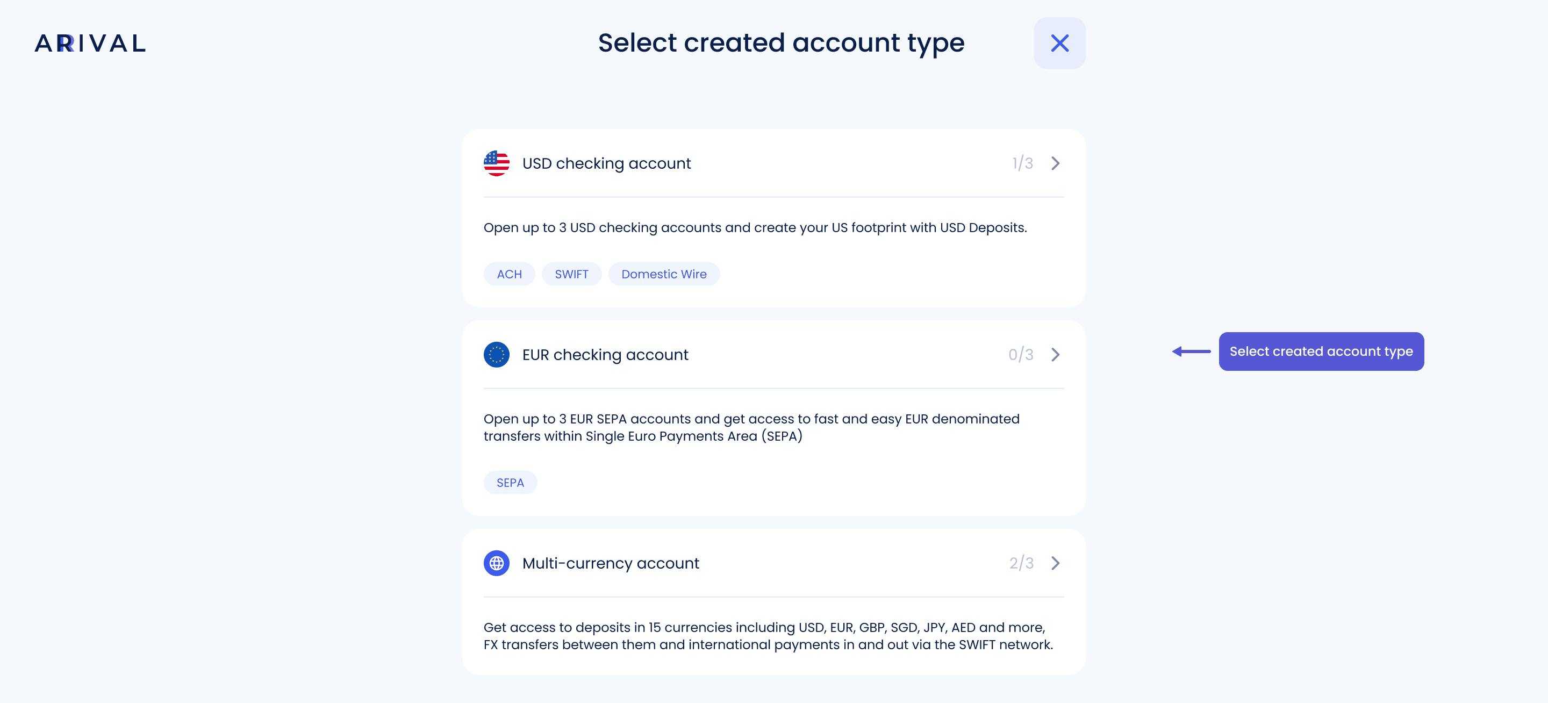Viewport: 1548px width, 703px height.
Task: Open the EUR checking account option
Action: (773, 355)
